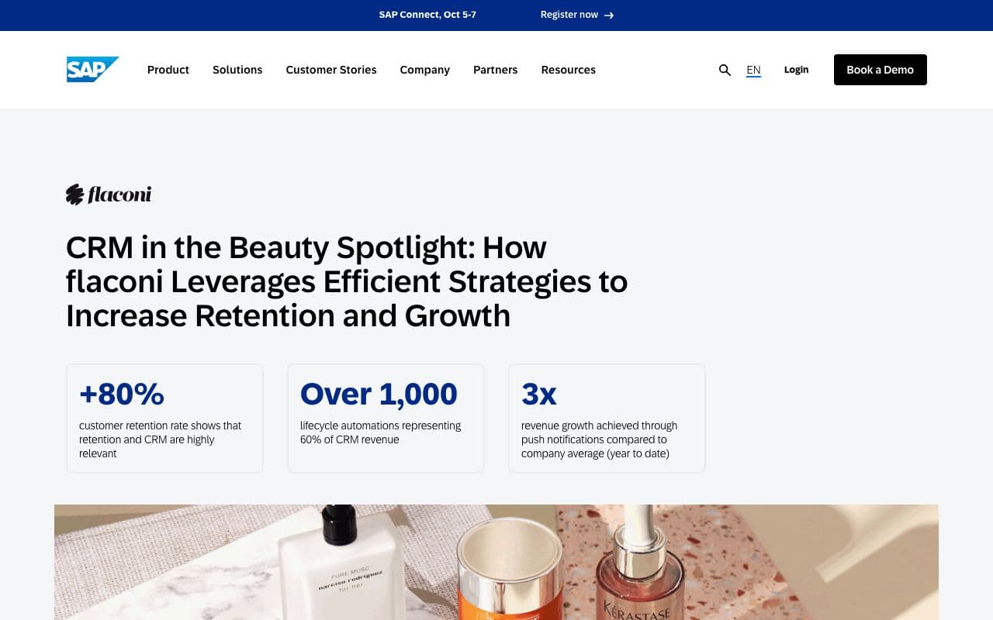
Task: Open the Resources menu
Action: [x=569, y=70]
